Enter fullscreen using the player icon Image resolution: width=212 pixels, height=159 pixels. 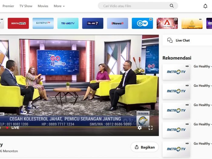(x=151, y=128)
